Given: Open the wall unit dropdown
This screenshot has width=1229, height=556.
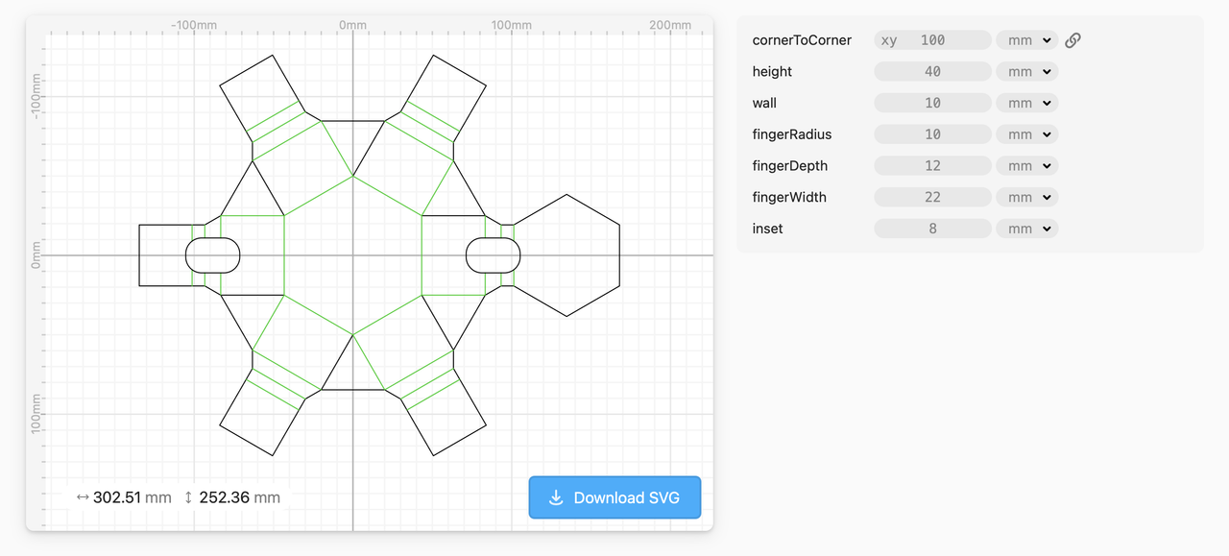Looking at the screenshot, I should coord(1026,103).
